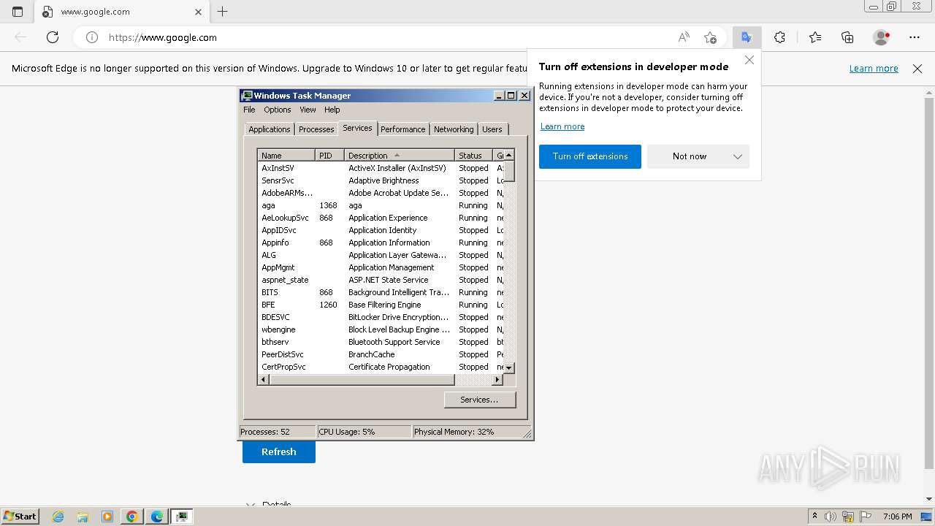Image resolution: width=935 pixels, height=526 pixels.
Task: Click the clock showing 7:06 PM
Action: click(897, 517)
